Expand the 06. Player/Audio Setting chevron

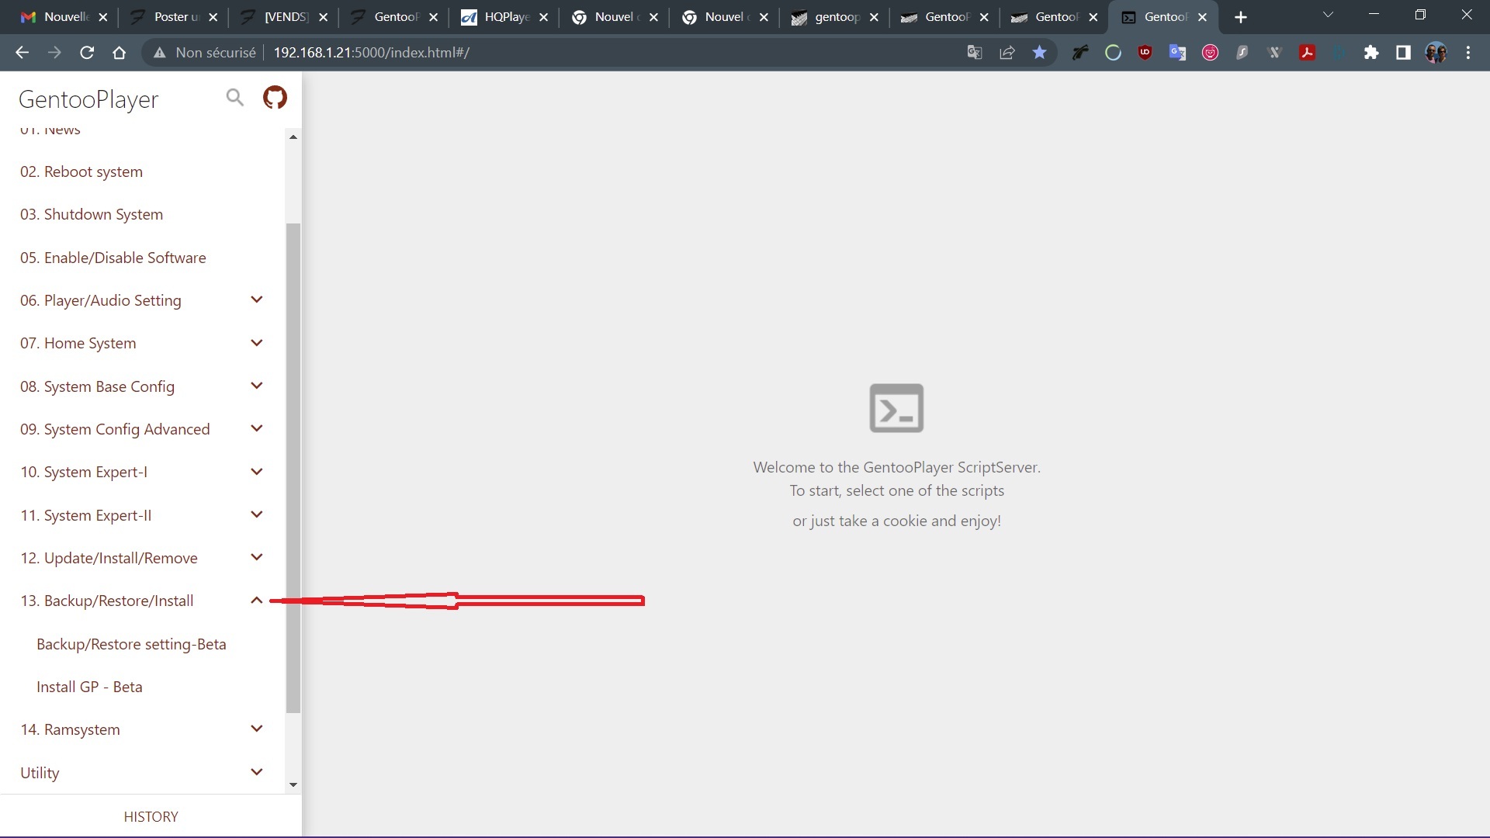coord(256,300)
